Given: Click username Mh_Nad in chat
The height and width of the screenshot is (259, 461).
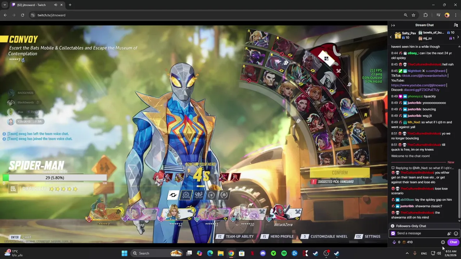Looking at the screenshot, I should click(414, 122).
